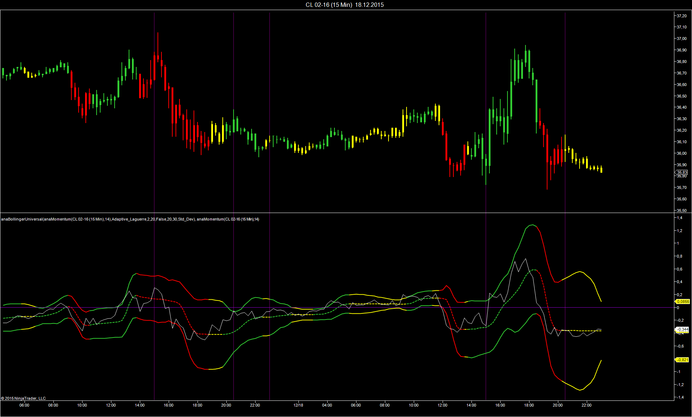Click the 1,4 indicator scale label
Viewport: 692px width, 417px height.
click(x=679, y=218)
